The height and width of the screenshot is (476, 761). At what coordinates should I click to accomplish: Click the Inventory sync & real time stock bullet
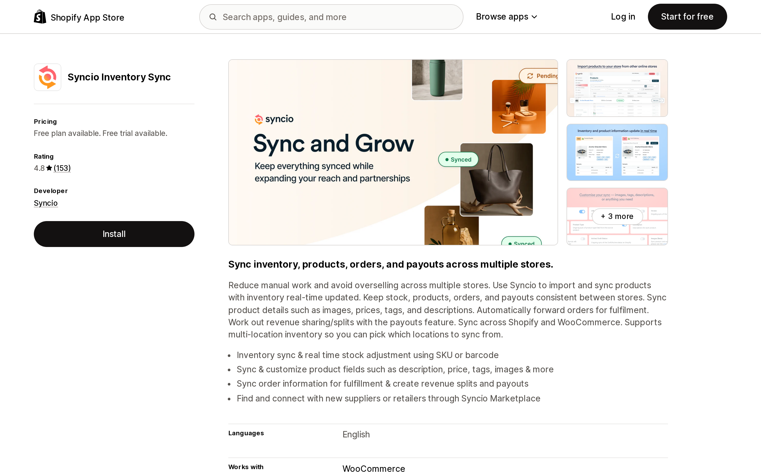click(x=368, y=355)
